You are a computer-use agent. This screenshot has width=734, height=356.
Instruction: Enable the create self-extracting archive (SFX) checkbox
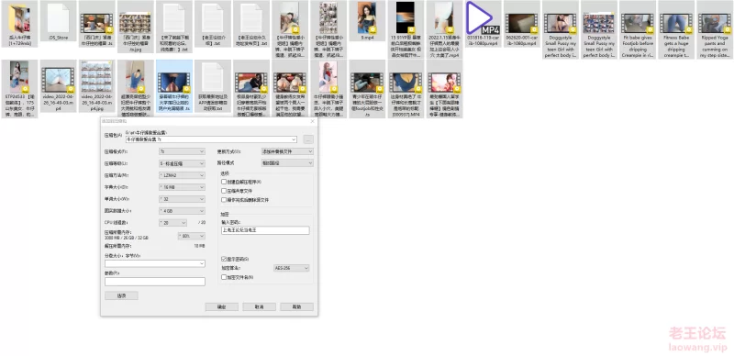click(224, 182)
